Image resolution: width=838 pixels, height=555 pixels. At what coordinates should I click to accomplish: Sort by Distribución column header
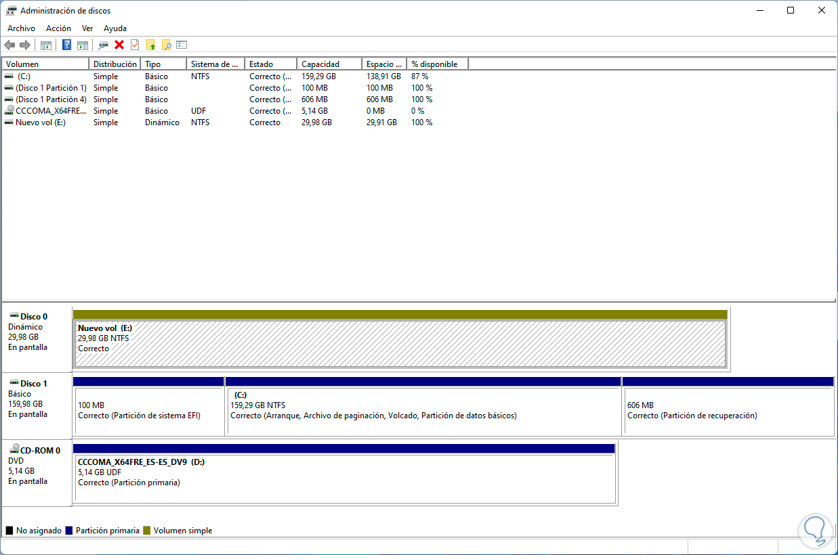tap(114, 64)
